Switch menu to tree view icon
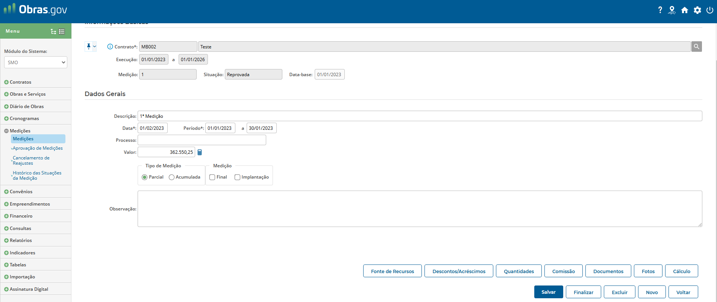Viewport: 717px width, 302px height. point(53,32)
